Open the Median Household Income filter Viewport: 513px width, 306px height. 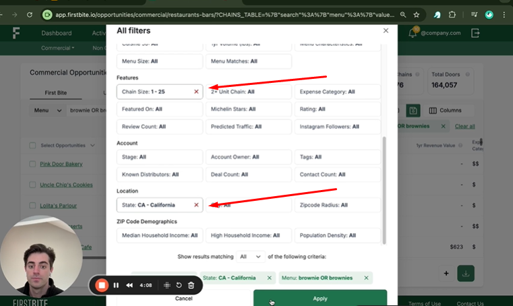pyautogui.click(x=160, y=235)
